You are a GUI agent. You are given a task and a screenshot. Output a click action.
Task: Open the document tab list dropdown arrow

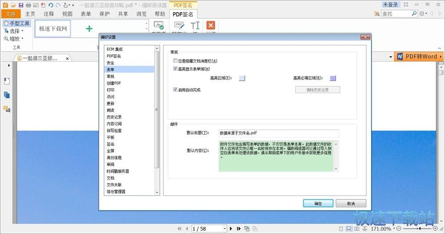coord(391,57)
